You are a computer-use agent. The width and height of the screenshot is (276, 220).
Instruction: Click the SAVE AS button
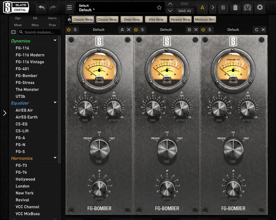click(x=184, y=11)
